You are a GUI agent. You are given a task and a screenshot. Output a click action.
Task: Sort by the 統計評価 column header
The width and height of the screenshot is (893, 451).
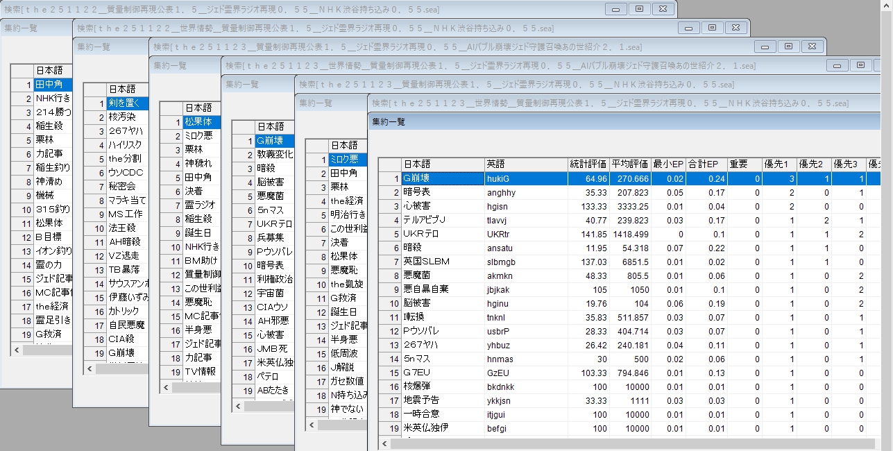tap(588, 164)
